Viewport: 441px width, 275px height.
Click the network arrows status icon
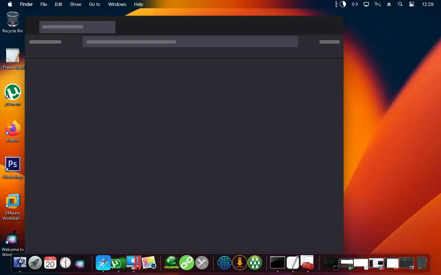tap(355, 4)
